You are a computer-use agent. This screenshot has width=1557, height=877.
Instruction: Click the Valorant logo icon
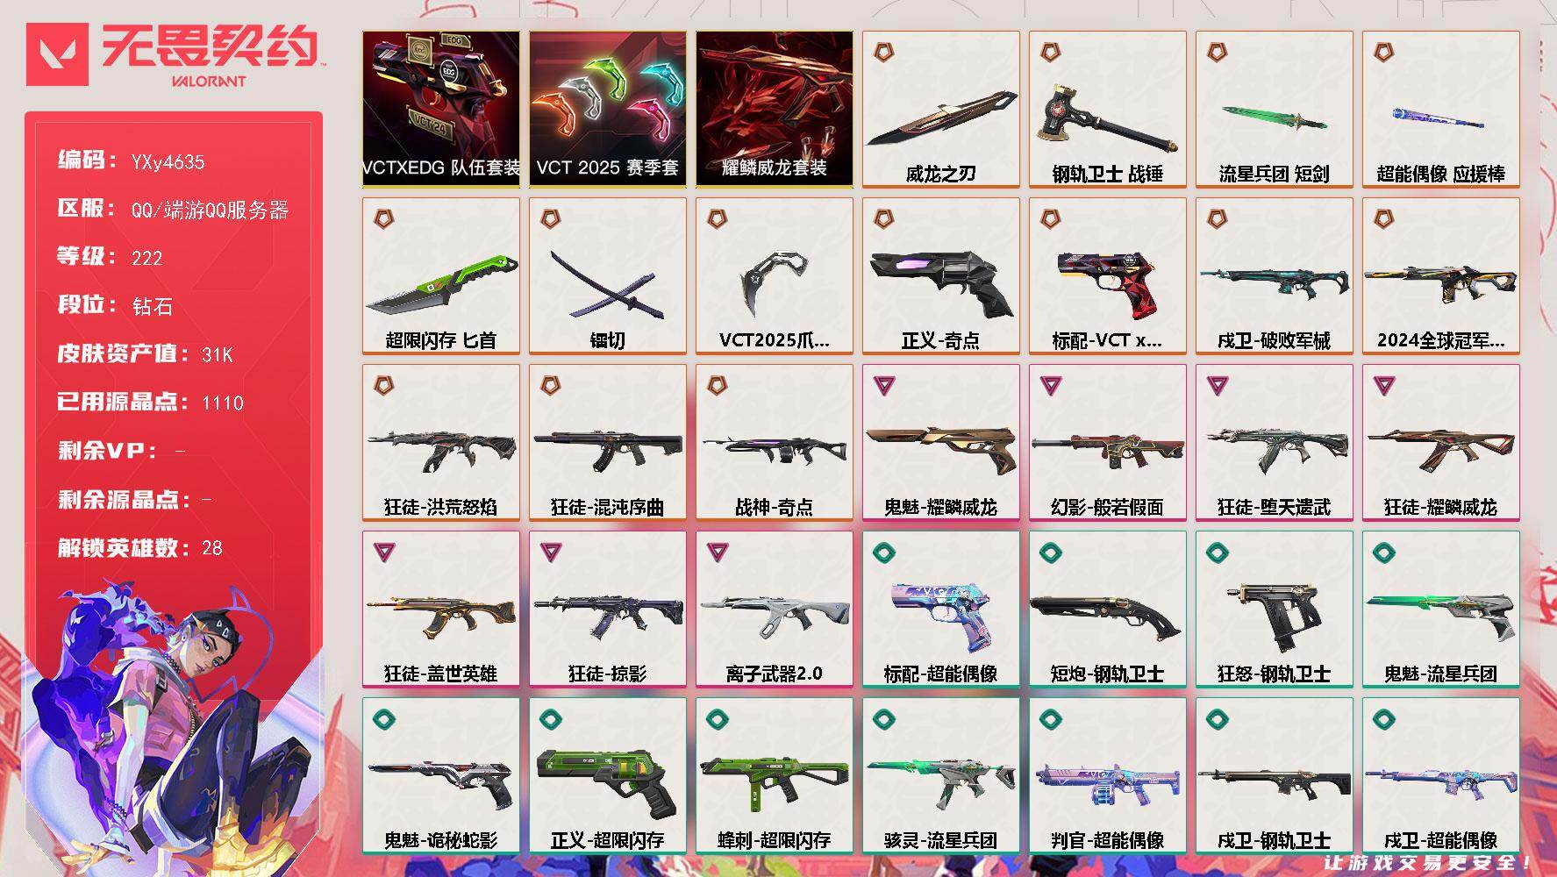coord(57,54)
